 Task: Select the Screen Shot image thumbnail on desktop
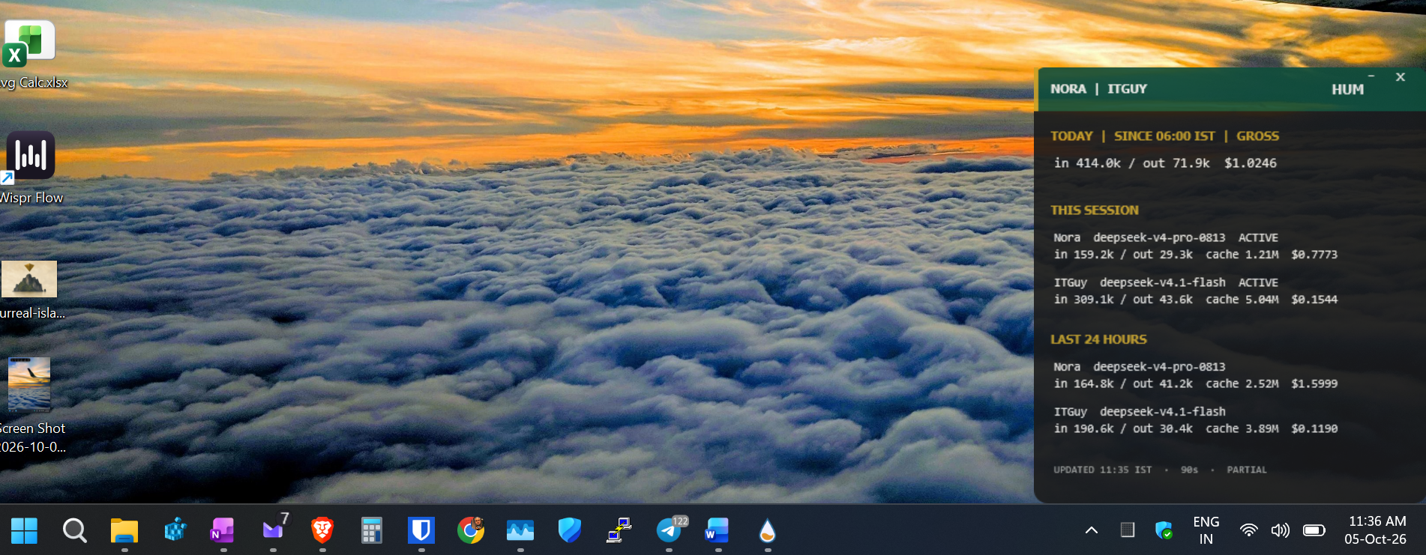pos(29,384)
